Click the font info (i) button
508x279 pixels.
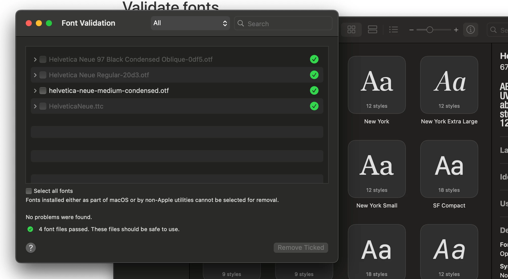tap(470, 30)
